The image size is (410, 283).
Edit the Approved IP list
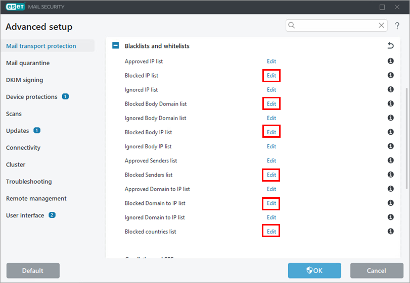(271, 62)
